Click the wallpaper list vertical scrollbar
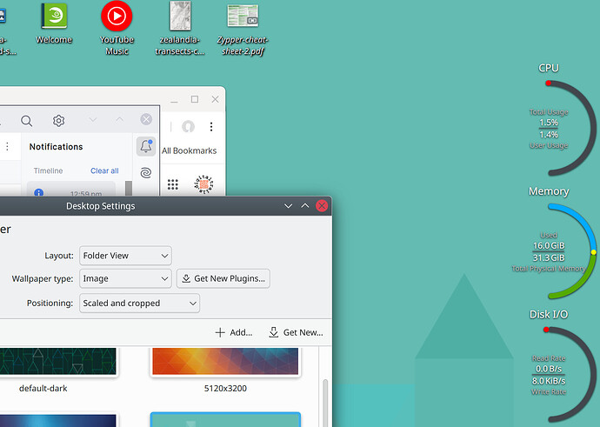This screenshot has width=600, height=427. pos(325,403)
